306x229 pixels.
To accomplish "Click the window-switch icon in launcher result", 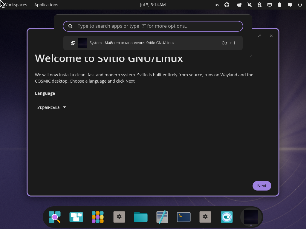I will tap(73, 43).
